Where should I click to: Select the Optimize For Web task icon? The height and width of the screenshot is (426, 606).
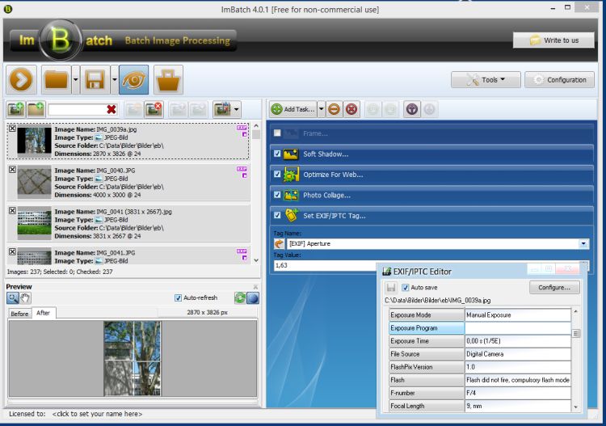291,175
